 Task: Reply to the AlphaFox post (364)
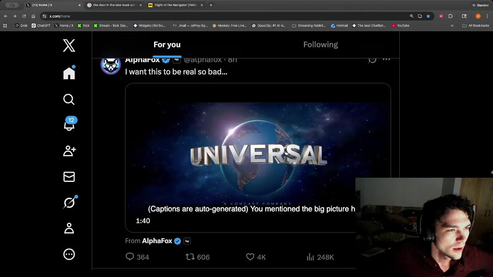click(137, 257)
